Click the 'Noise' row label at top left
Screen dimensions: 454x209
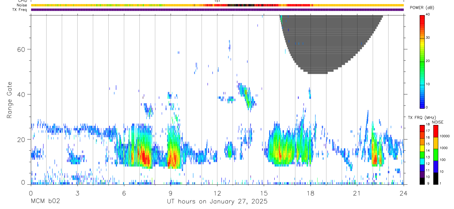(x=22, y=5)
